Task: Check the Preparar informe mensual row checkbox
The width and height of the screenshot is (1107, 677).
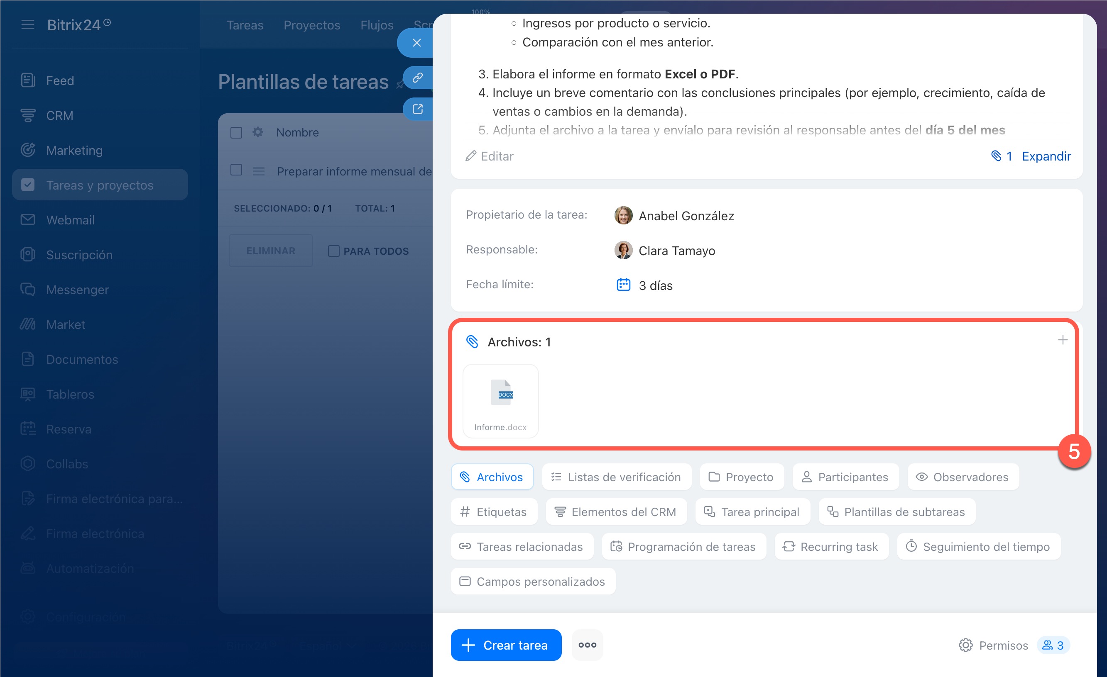Action: click(x=236, y=170)
